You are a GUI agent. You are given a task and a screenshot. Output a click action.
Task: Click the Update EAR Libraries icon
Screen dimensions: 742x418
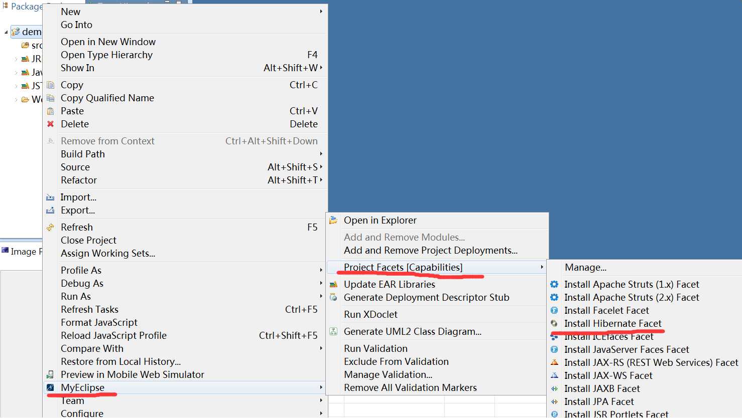(333, 284)
